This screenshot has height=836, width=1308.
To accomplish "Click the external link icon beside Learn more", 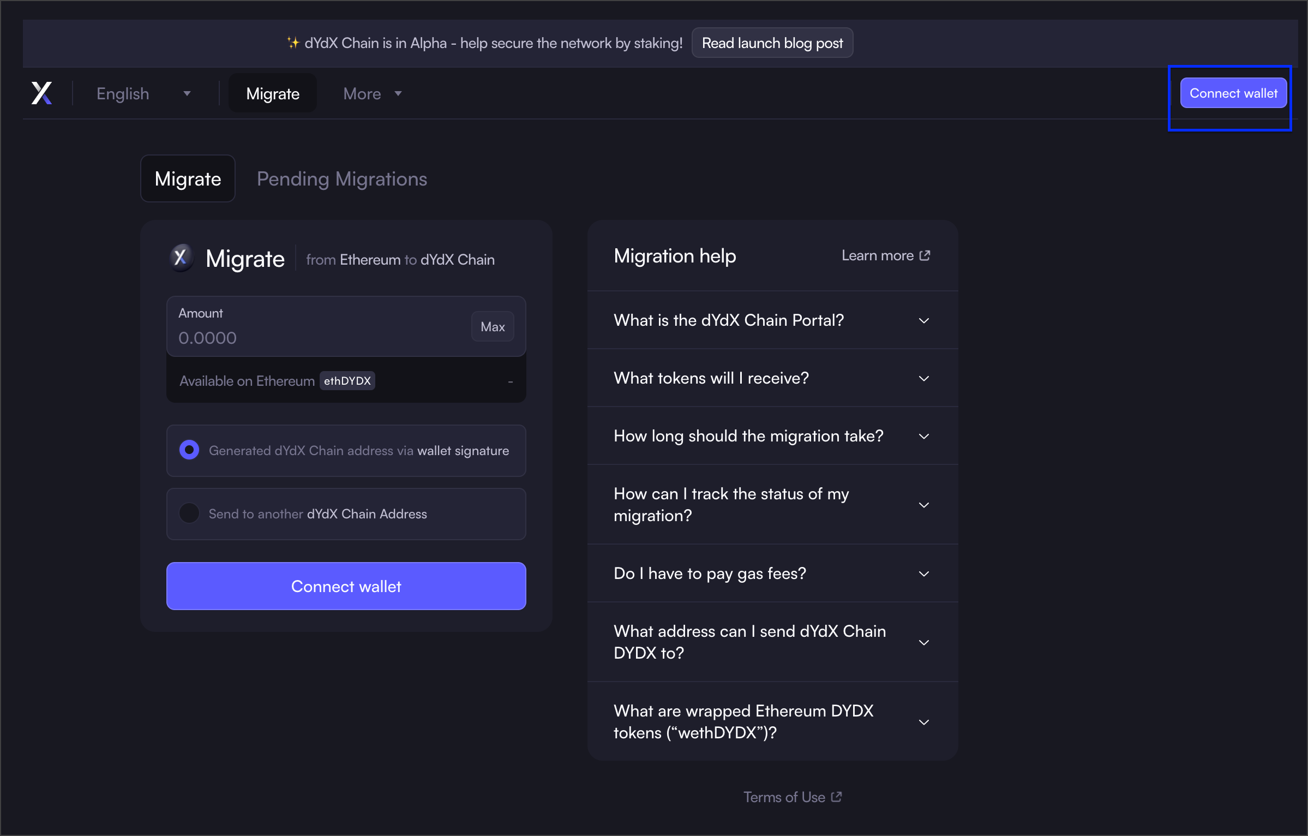I will point(925,255).
